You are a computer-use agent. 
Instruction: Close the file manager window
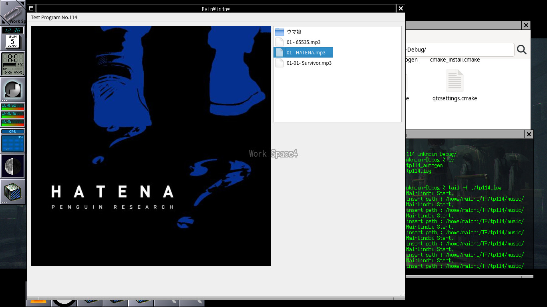tap(526, 25)
